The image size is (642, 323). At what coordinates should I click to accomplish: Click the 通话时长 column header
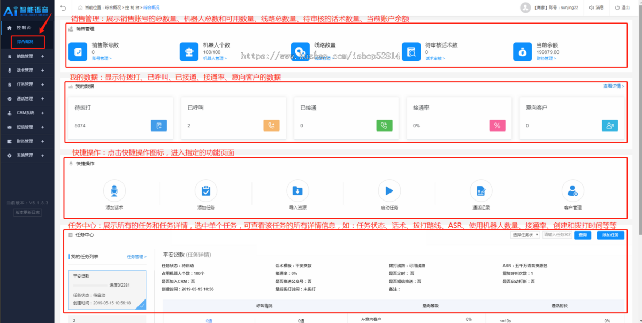[x=560, y=306]
